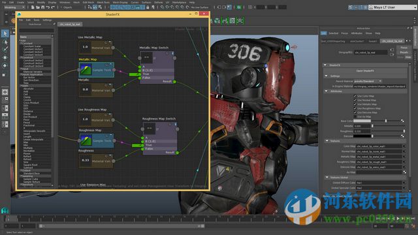Open Selected menu in Attribute Editor
Viewport: 418px width, 235px height.
click(333, 33)
